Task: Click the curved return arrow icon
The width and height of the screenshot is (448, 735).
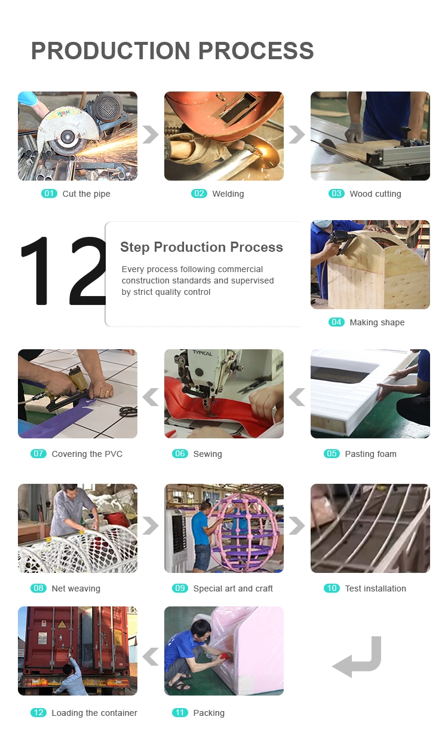Action: (x=357, y=657)
